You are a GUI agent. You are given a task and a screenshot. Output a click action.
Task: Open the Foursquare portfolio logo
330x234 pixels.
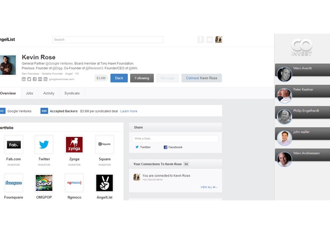pyautogui.click(x=14, y=183)
